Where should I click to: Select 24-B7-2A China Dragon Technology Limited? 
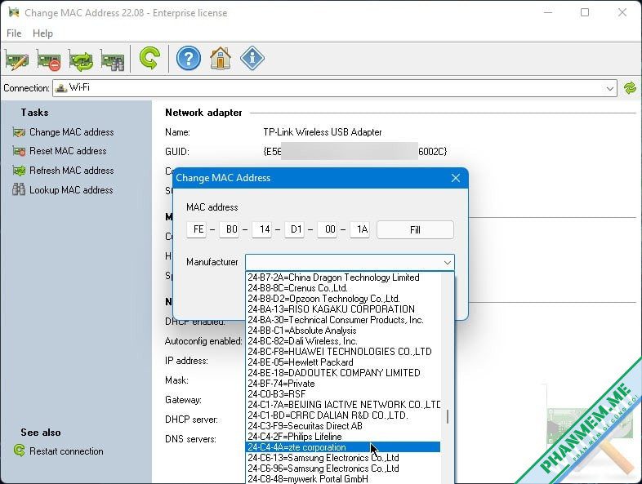coord(343,278)
